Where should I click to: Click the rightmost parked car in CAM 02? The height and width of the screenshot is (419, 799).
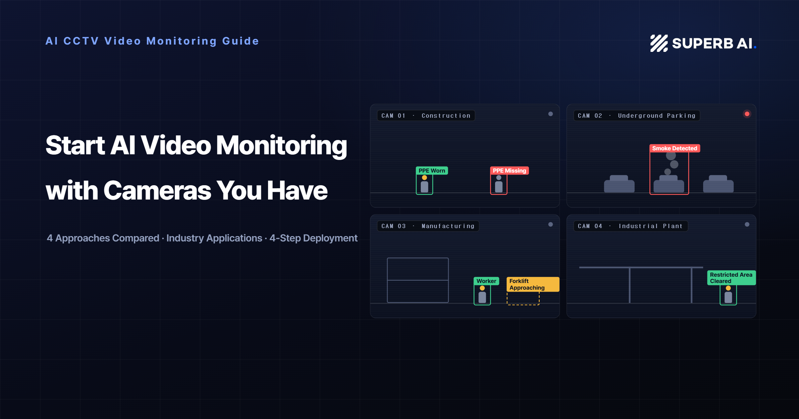718,184
